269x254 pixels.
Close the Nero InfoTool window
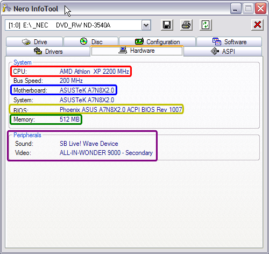pyautogui.click(x=260, y=9)
